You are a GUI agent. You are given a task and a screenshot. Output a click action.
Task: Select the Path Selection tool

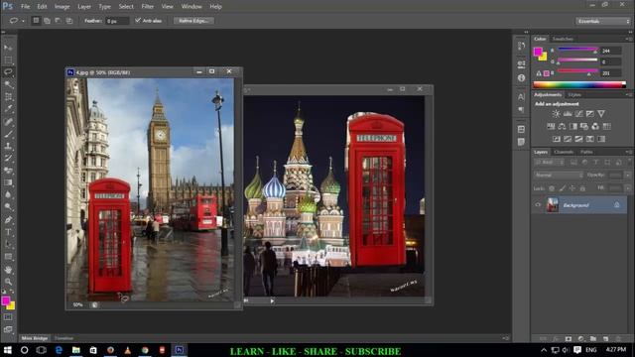(8, 244)
